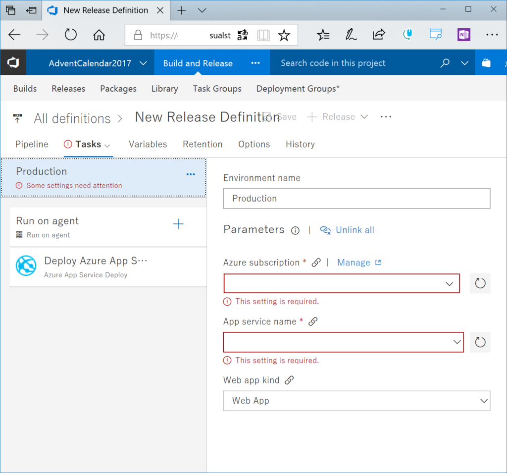
Task: Click the browser back arrow
Action: tap(14, 35)
